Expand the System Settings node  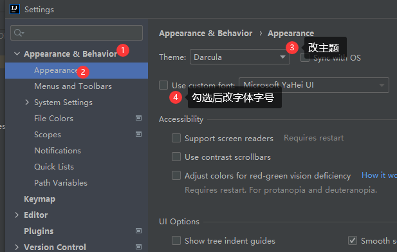27,102
